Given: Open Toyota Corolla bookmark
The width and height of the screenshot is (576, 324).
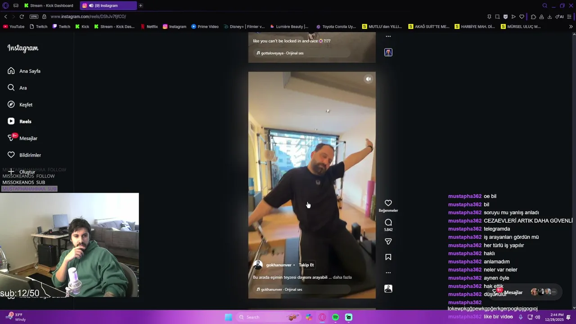Looking at the screenshot, I should pos(336,27).
